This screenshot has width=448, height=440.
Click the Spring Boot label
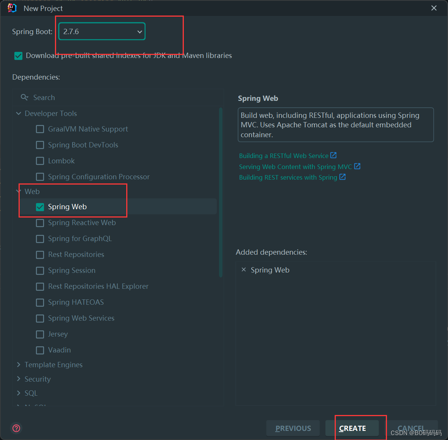coord(32,31)
